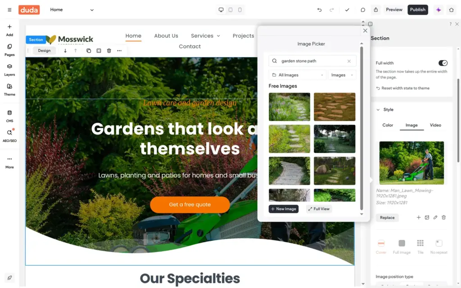This screenshot has width=461, height=288.
Task: Edit the background image with pencil icon
Action: pos(435,217)
